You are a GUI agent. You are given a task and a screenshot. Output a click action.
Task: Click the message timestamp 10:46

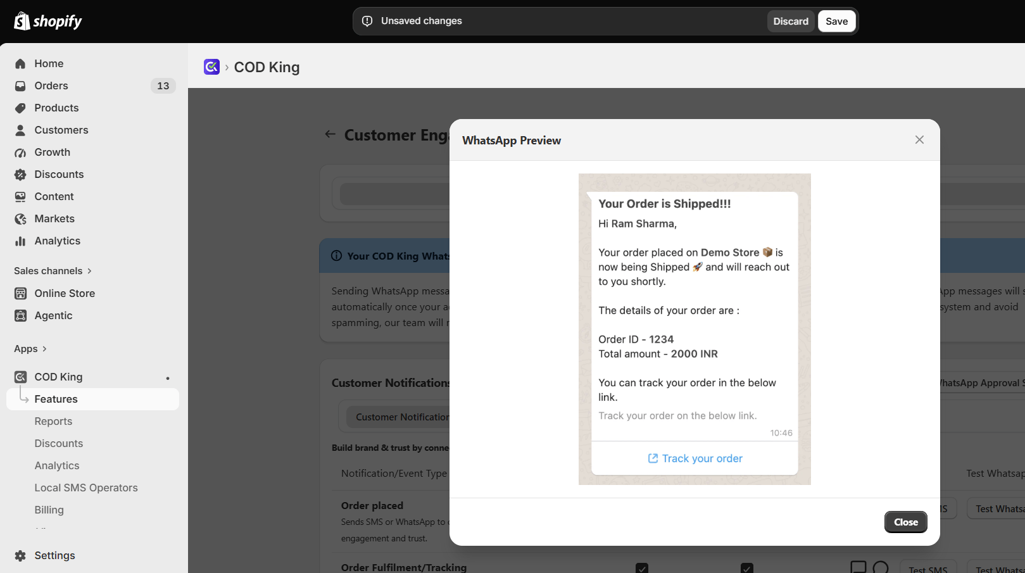(781, 433)
